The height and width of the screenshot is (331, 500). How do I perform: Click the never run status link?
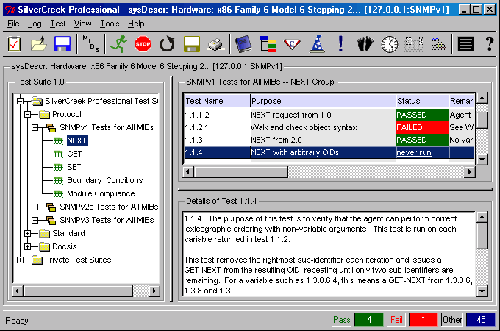pyautogui.click(x=413, y=153)
